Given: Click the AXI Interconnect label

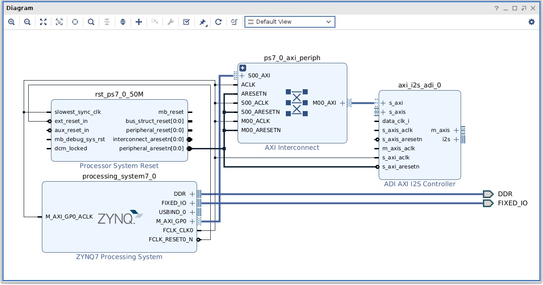Looking at the screenshot, I should [292, 148].
